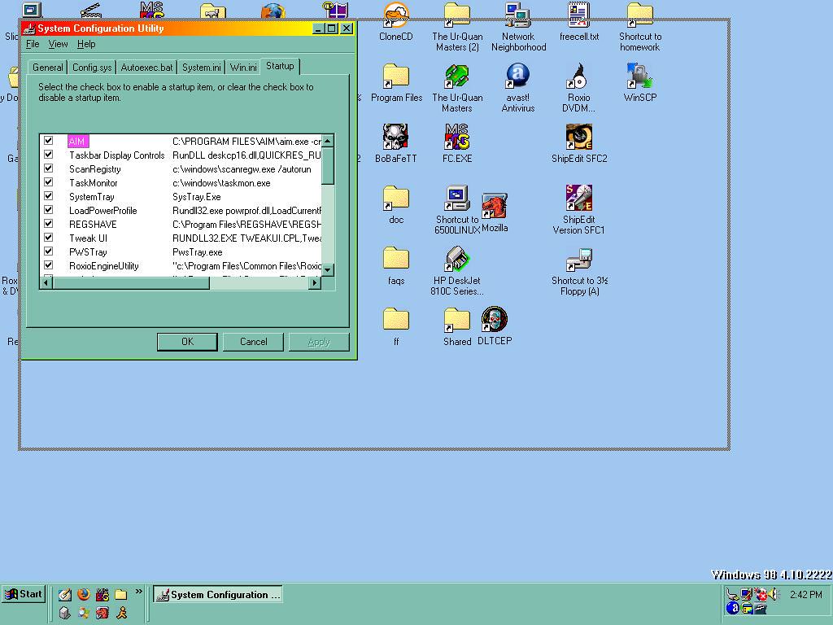
Task: Switch to the Config.sys tab
Action: [92, 67]
